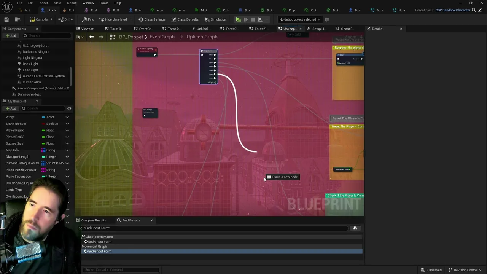
Task: Open Compile options three-dot menu
Action: tap(53, 19)
